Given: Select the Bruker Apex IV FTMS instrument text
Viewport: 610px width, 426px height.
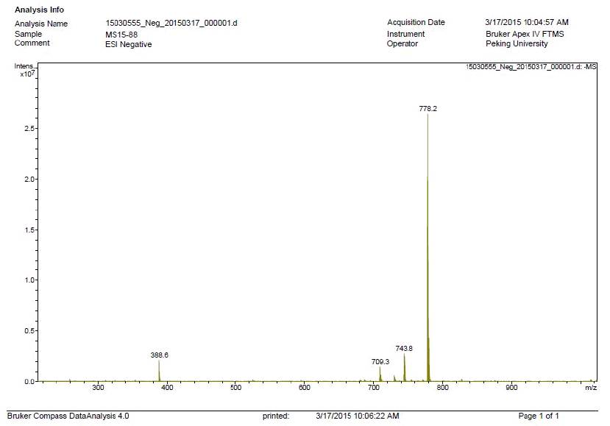Looking at the screenshot, I should coord(521,34).
